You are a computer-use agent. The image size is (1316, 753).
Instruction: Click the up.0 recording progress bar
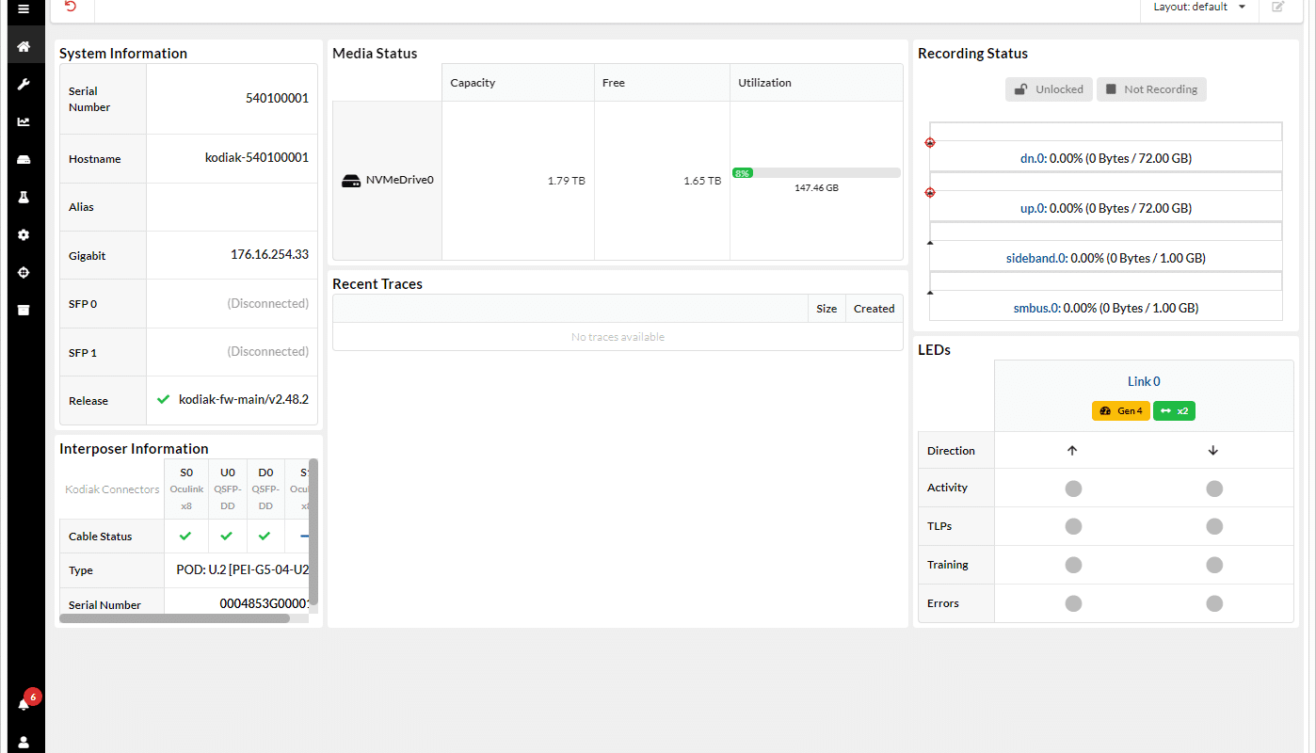[1105, 182]
